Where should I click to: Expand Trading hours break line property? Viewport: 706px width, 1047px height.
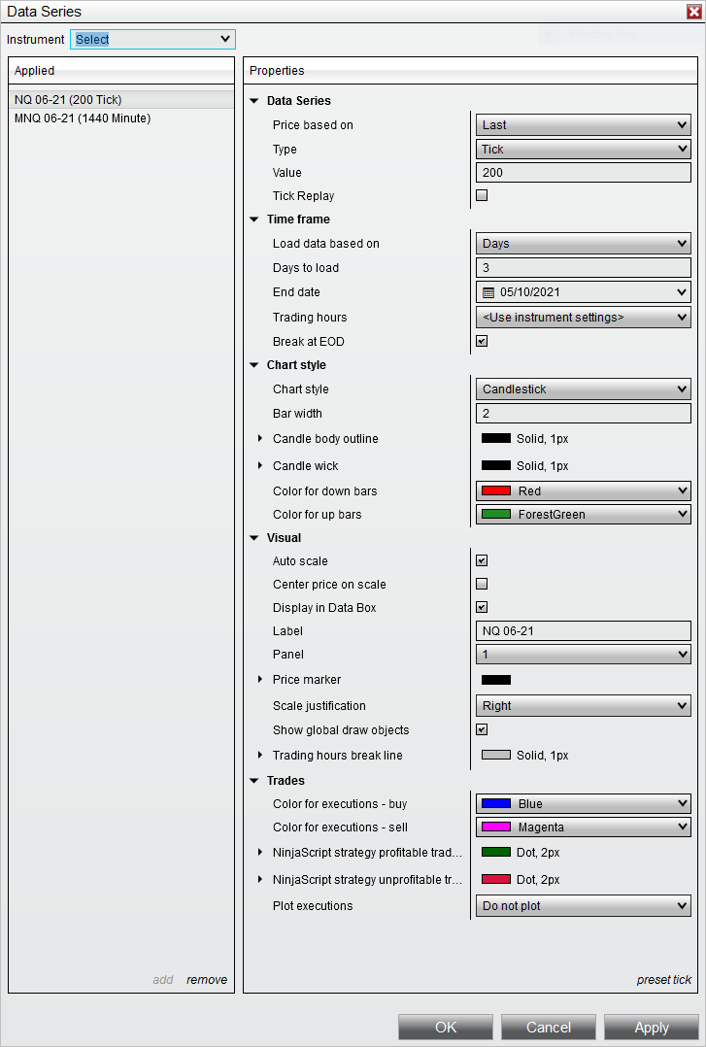click(x=260, y=756)
